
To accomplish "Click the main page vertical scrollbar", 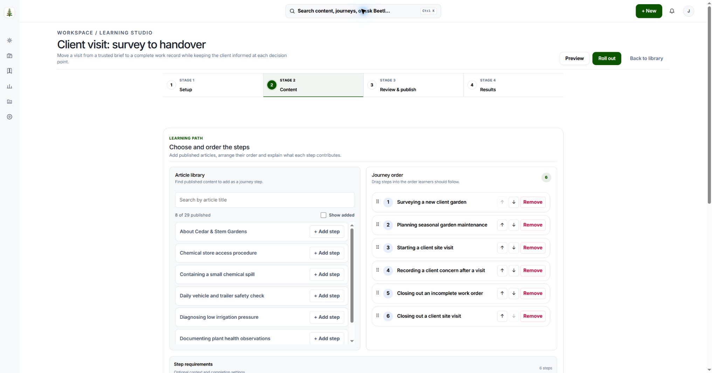I will [x=709, y=105].
